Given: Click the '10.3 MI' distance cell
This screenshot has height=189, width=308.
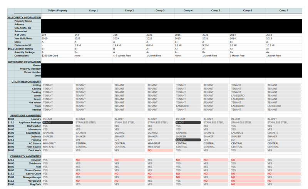Looking at the screenshot, I should coord(284,45).
